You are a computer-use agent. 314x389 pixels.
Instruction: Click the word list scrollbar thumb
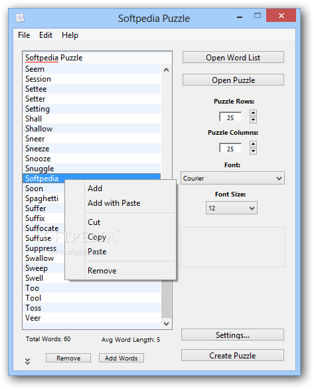pyautogui.click(x=166, y=299)
